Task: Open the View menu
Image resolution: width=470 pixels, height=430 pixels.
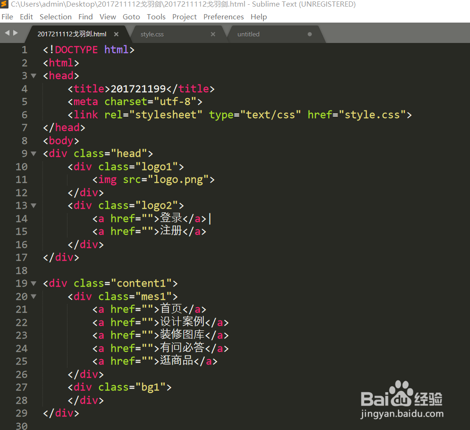Action: tap(108, 17)
